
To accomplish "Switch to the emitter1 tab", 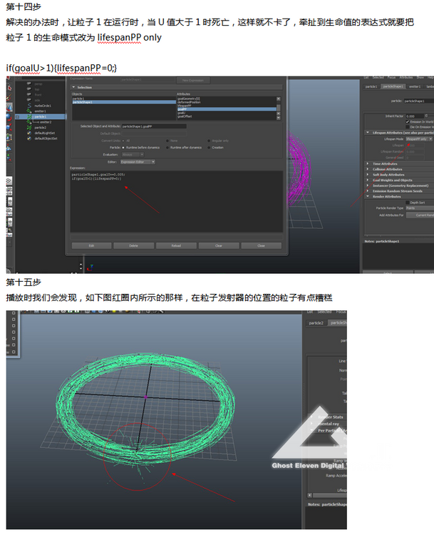I will 411,86.
